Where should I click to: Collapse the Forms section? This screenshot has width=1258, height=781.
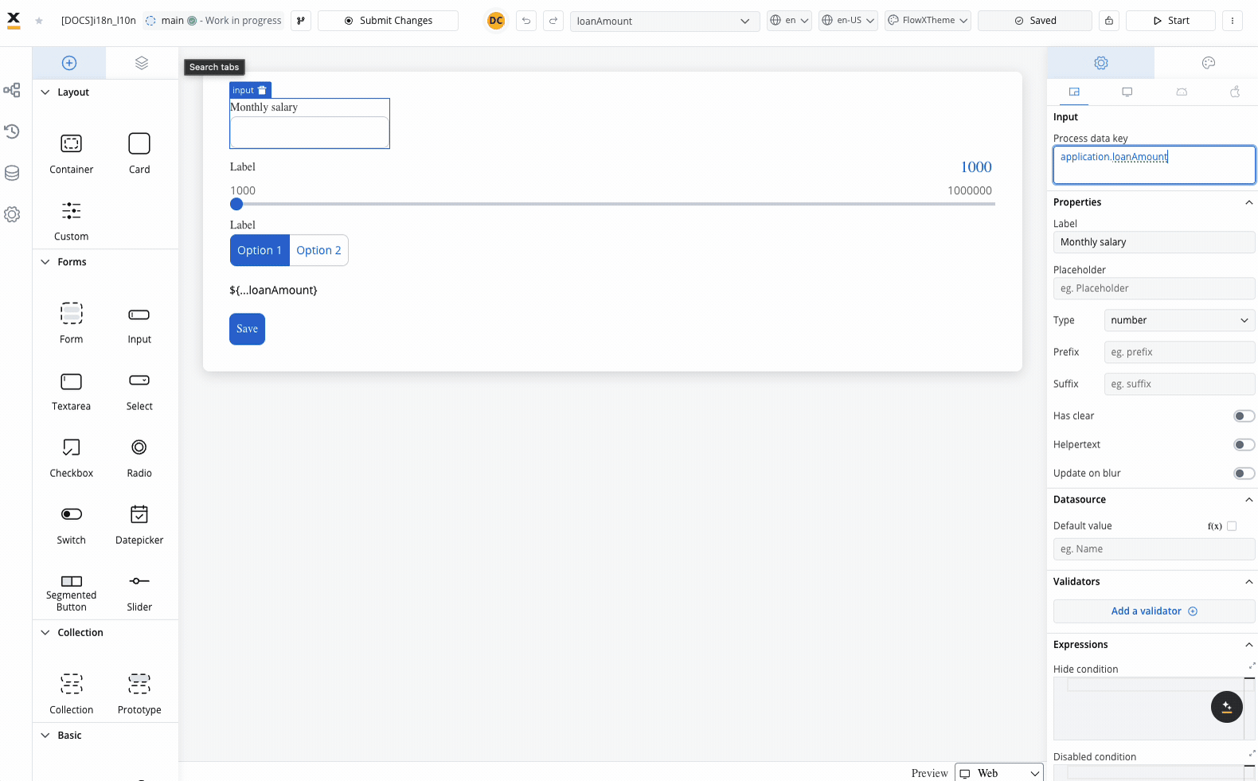pos(45,262)
